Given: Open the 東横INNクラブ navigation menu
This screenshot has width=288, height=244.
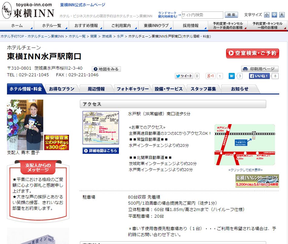Looking at the screenshot, I should (x=156, y=25).
